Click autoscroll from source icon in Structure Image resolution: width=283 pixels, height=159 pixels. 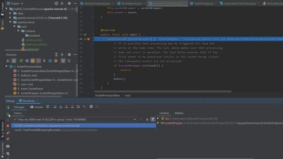69,61
